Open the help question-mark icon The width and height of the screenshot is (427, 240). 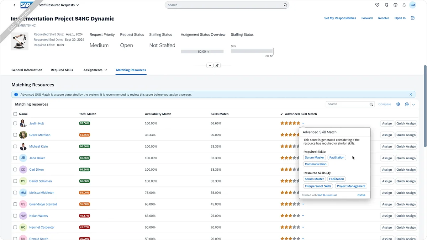click(395, 5)
